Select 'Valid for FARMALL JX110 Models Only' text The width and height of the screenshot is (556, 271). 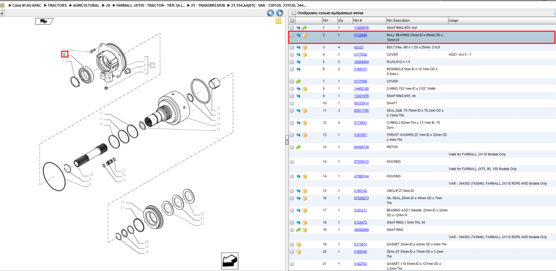pyautogui.click(x=477, y=155)
